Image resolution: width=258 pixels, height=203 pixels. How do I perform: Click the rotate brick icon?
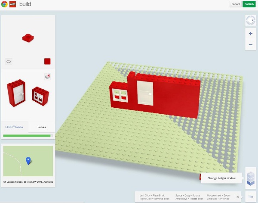point(9,62)
